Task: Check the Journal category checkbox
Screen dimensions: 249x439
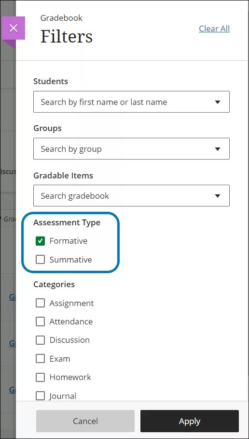Action: point(40,396)
